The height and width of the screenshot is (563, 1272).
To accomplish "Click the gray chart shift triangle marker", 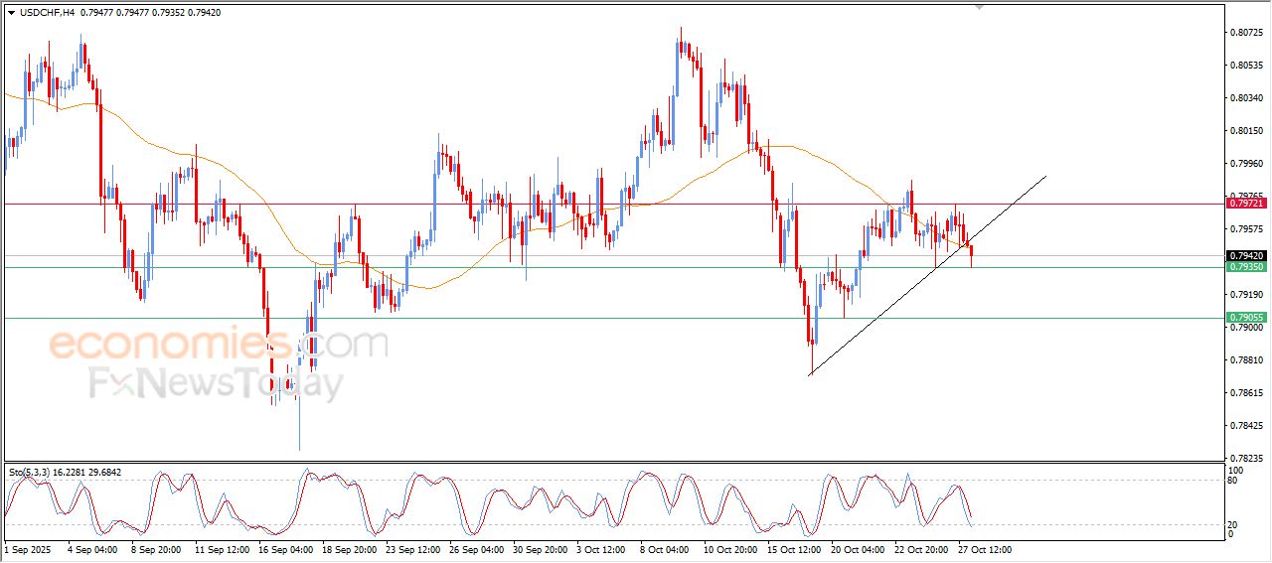I will click(x=980, y=7).
